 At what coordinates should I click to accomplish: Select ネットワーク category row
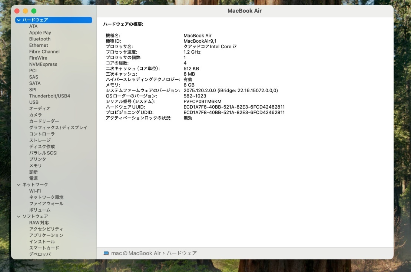[x=35, y=185]
